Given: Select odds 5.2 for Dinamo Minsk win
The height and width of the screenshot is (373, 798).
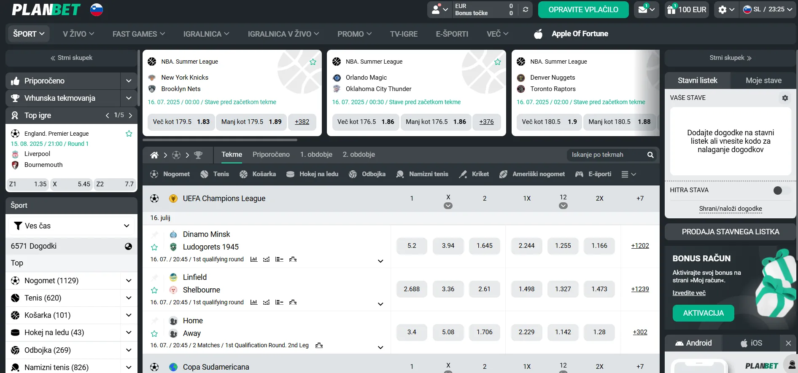Looking at the screenshot, I should tap(412, 246).
